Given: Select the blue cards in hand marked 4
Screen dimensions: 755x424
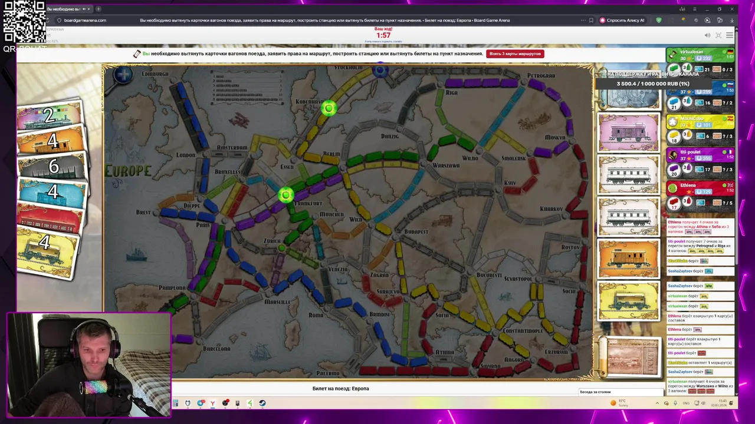Looking at the screenshot, I should [52, 192].
